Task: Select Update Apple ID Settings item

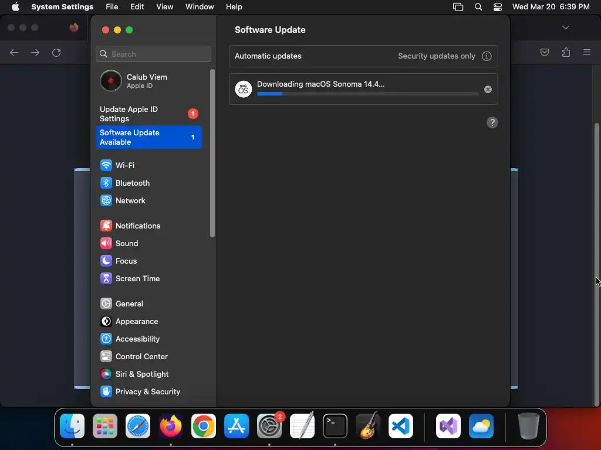Action: (150, 114)
